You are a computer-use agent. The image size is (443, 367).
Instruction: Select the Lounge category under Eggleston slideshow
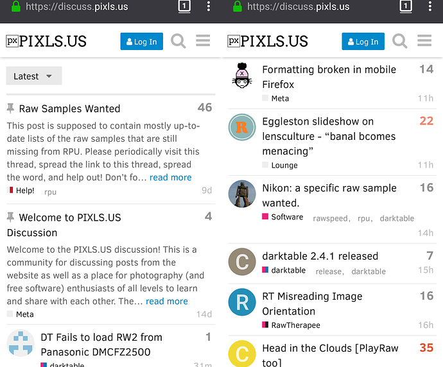point(284,165)
